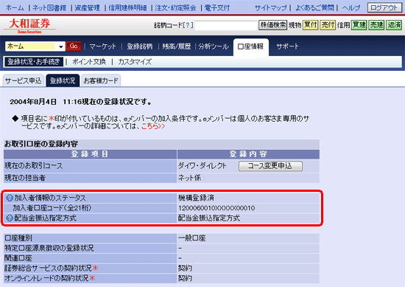405x287 pixels.
Task: Select the 口座情報 tab
Action: (251, 46)
